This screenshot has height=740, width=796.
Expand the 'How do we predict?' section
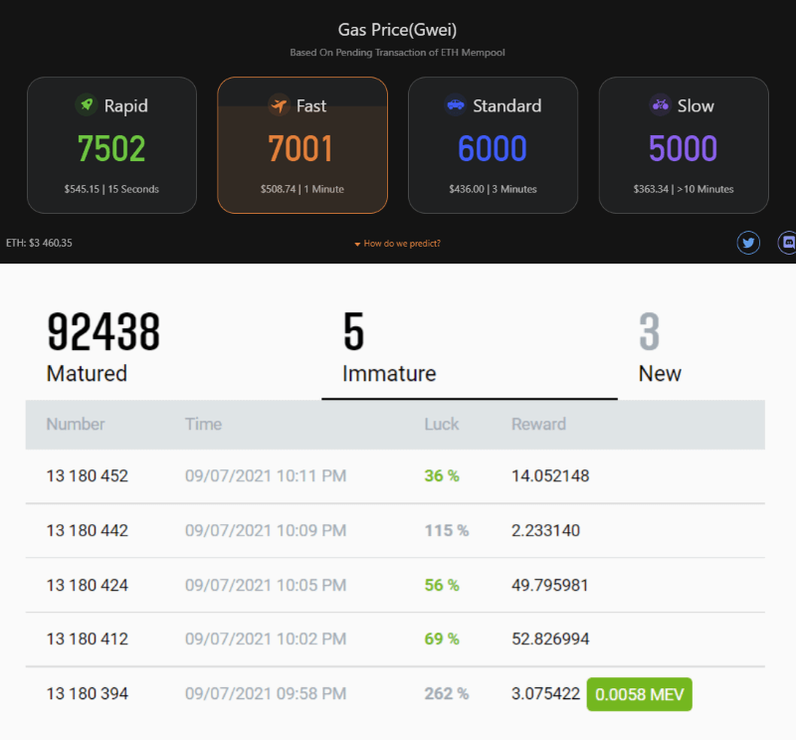pyautogui.click(x=397, y=244)
